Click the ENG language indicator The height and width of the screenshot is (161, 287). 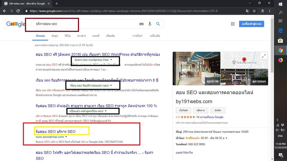coord(280,136)
